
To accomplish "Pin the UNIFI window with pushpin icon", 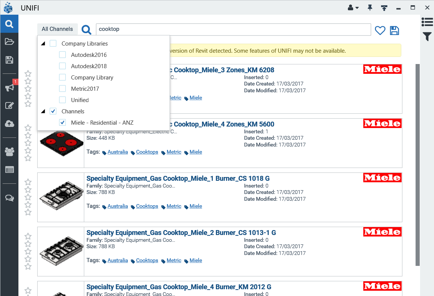I will tap(370, 8).
